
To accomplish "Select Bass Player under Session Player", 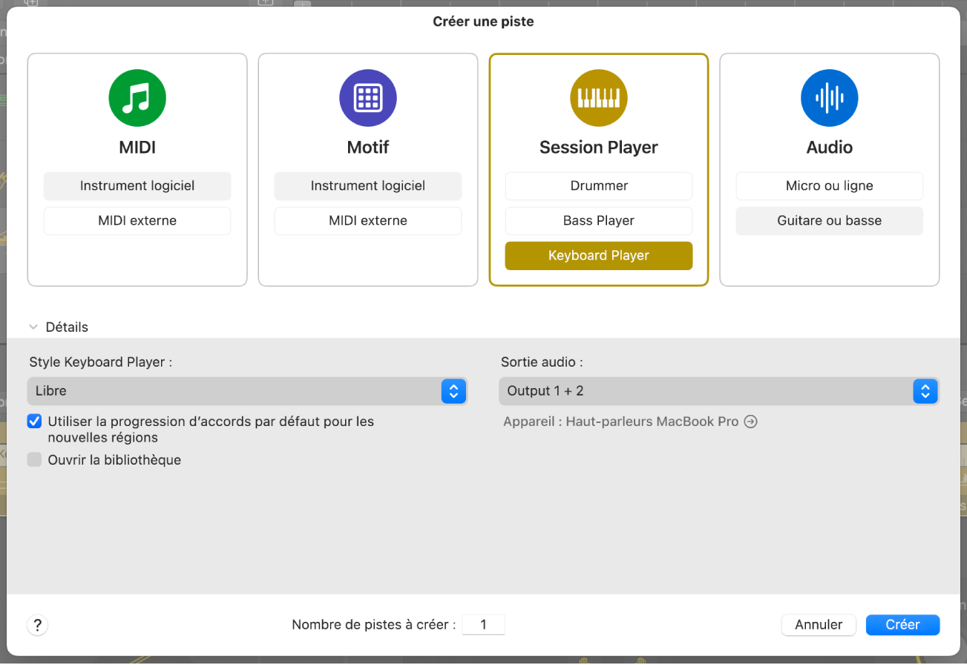I will click(x=598, y=220).
